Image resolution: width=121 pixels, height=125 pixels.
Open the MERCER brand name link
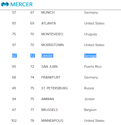click(22, 4)
